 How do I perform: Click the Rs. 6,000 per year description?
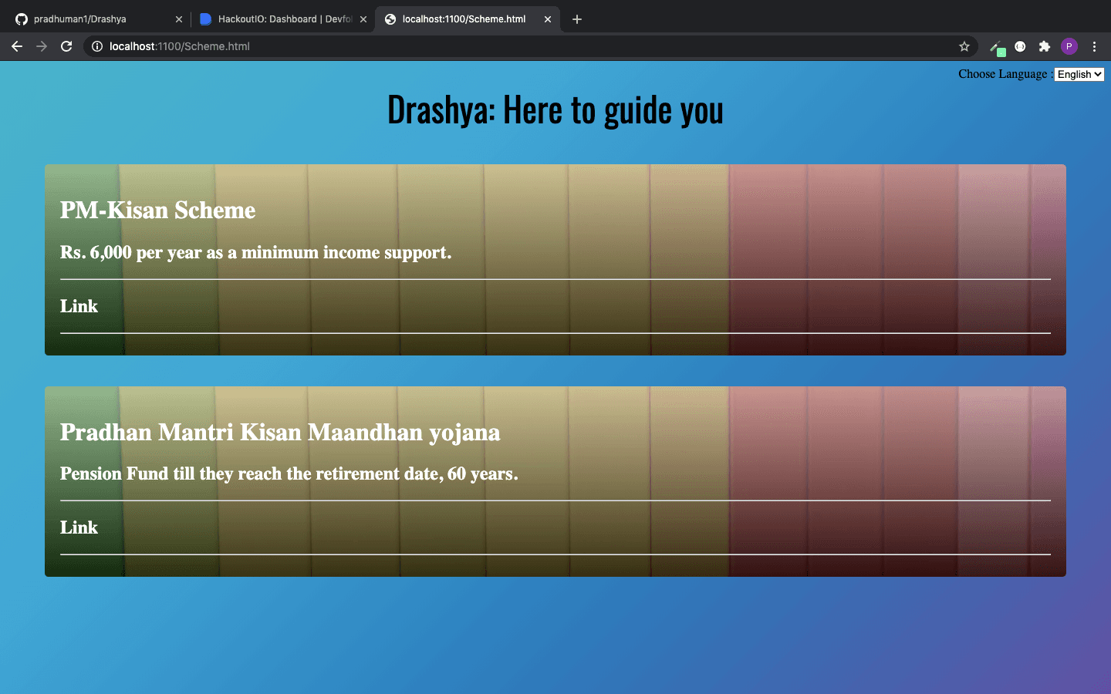click(255, 253)
